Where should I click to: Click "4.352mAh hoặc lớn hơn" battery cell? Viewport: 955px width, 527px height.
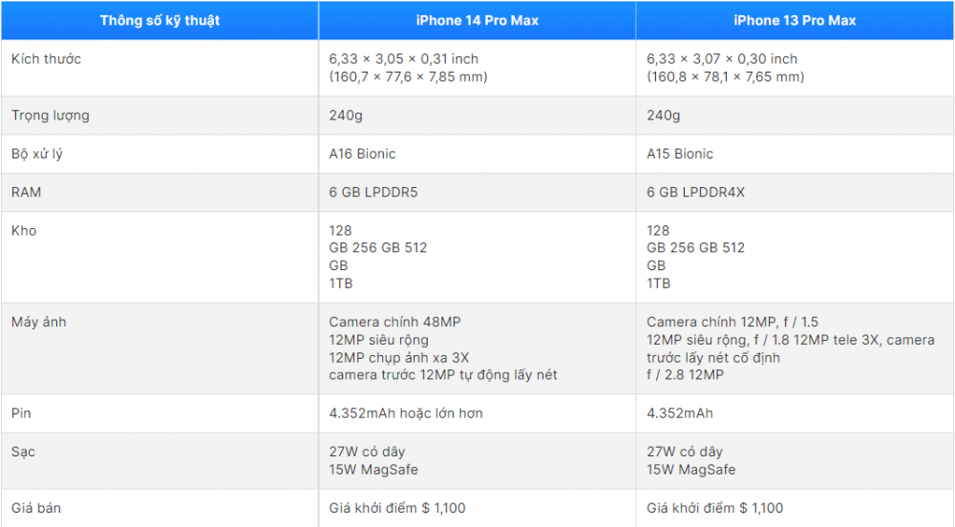[406, 413]
